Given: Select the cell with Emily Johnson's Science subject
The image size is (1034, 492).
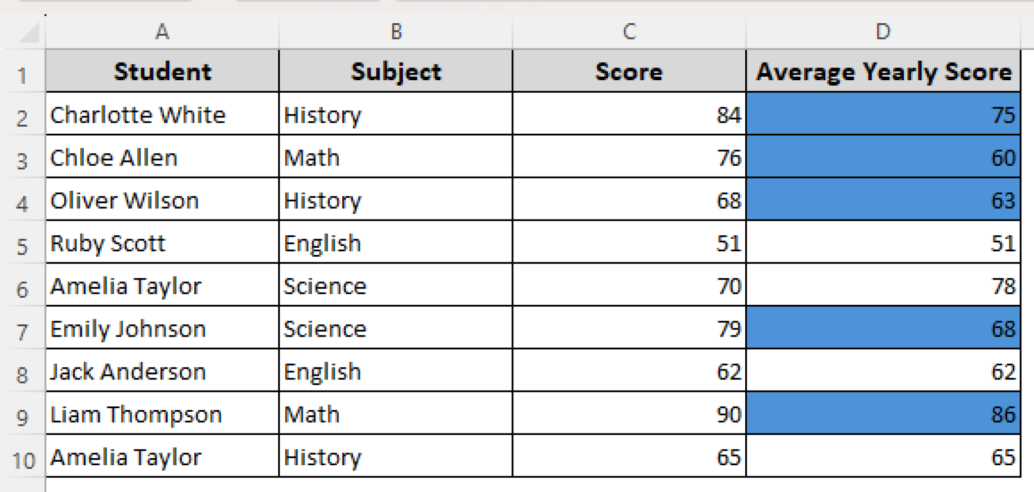Looking at the screenshot, I should 395,329.
